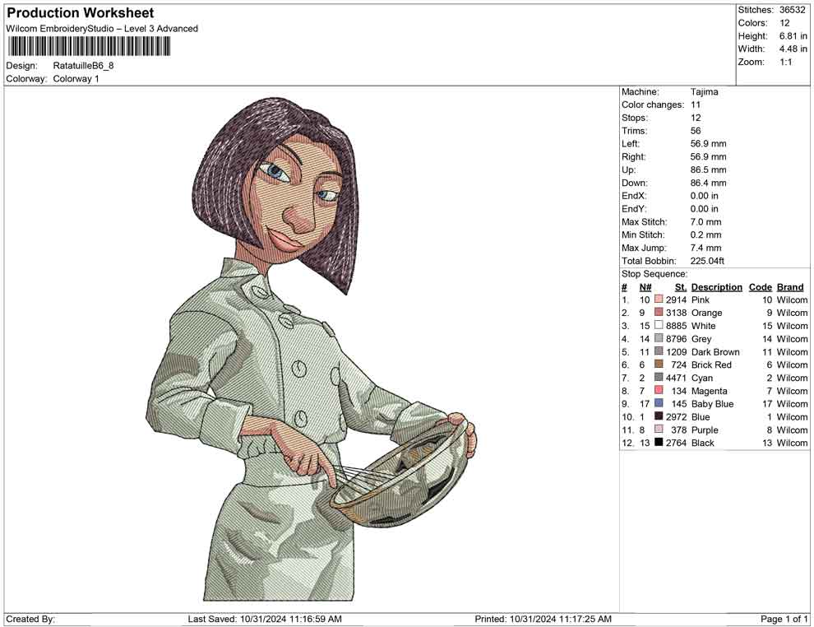Click the 'Last Saved: 10/31/2024 11:16:59 AM' footer

point(264,618)
